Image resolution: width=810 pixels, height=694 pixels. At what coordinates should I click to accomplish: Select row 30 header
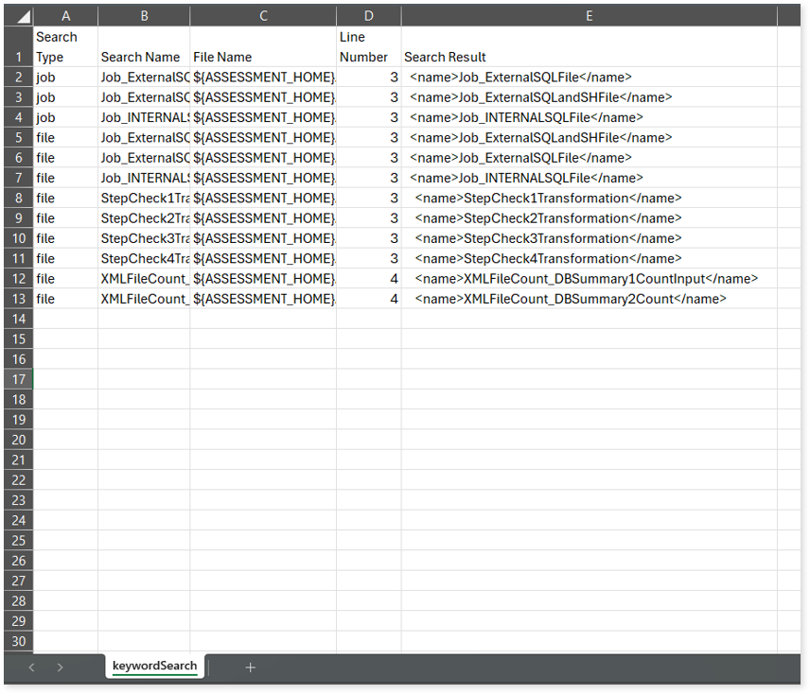click(18, 641)
